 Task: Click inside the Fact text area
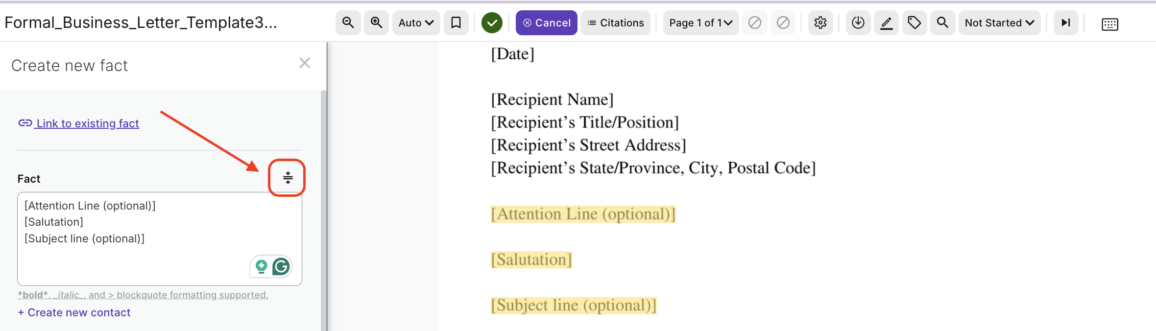160,239
